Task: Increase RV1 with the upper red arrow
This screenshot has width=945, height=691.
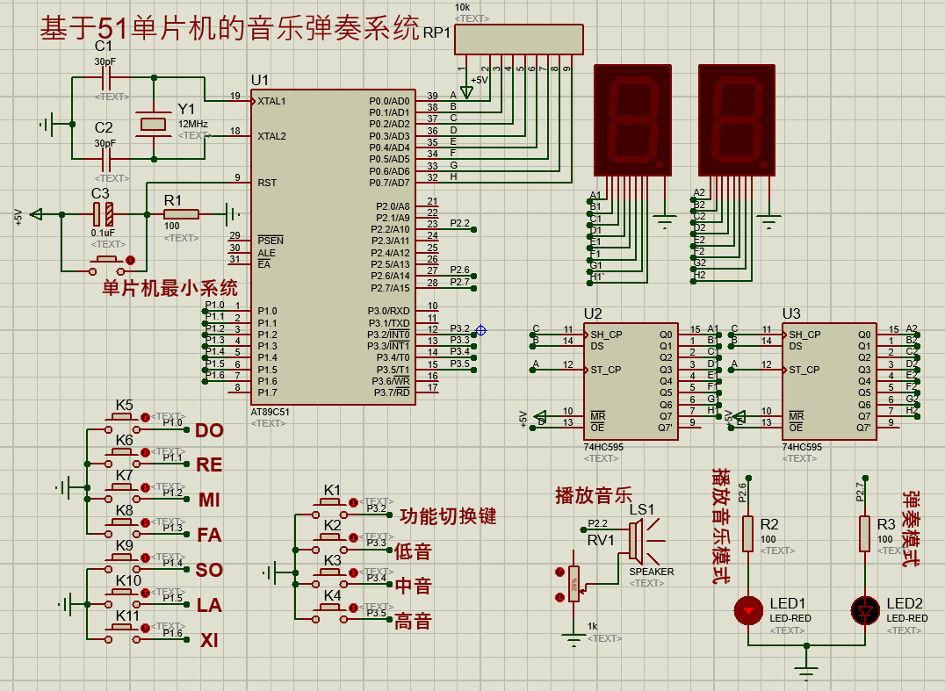Action: [x=560, y=572]
